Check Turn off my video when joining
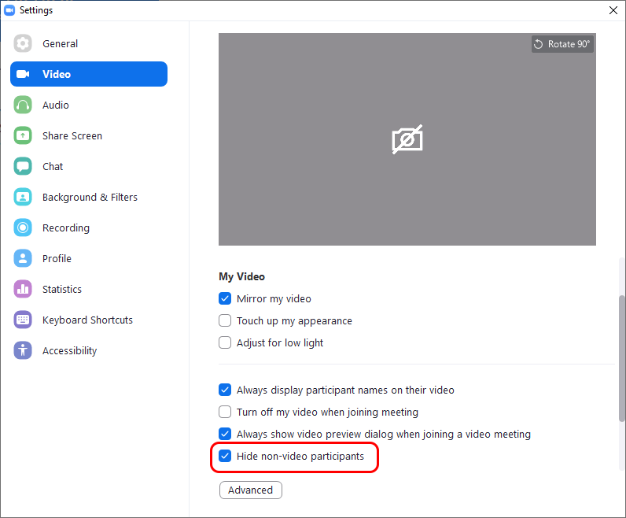 [225, 412]
